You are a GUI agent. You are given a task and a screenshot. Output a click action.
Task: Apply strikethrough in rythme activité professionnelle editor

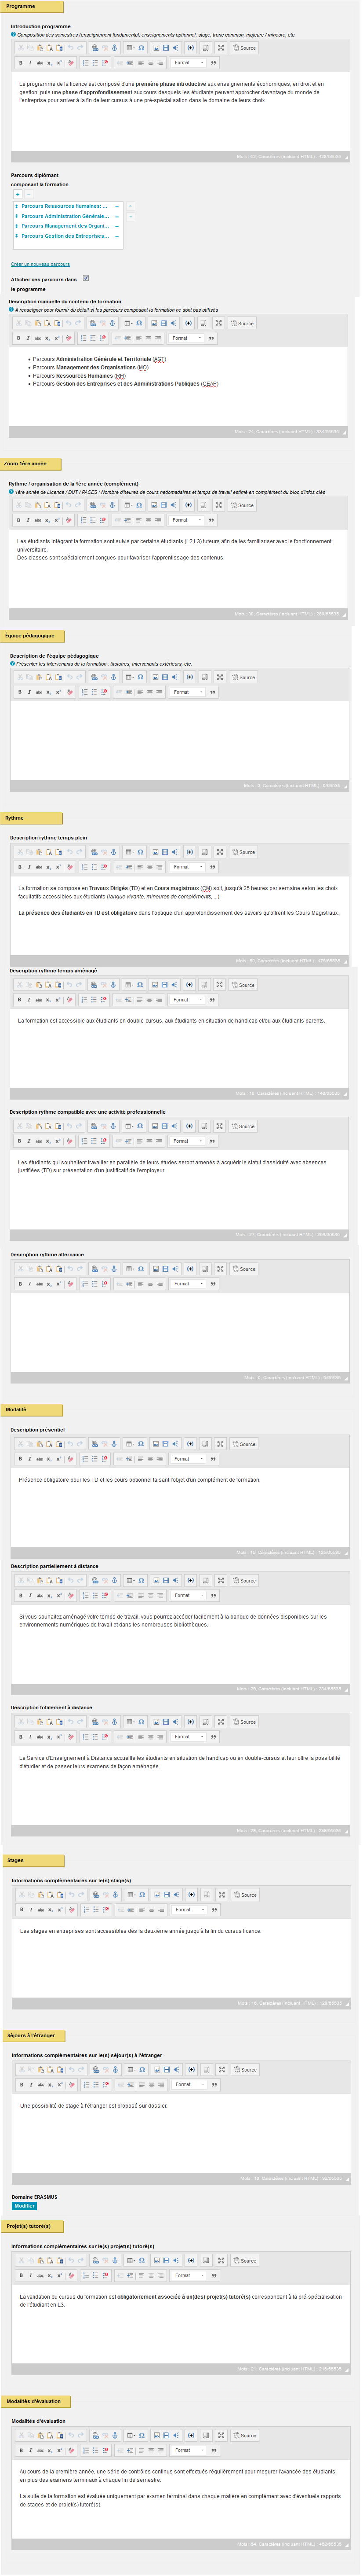coord(39,1141)
